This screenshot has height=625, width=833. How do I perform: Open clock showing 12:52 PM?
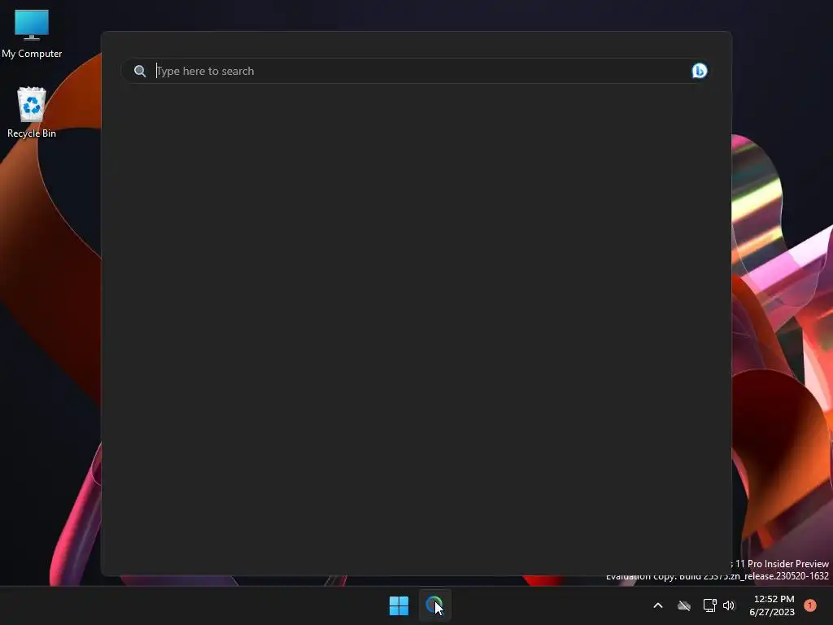(x=773, y=605)
